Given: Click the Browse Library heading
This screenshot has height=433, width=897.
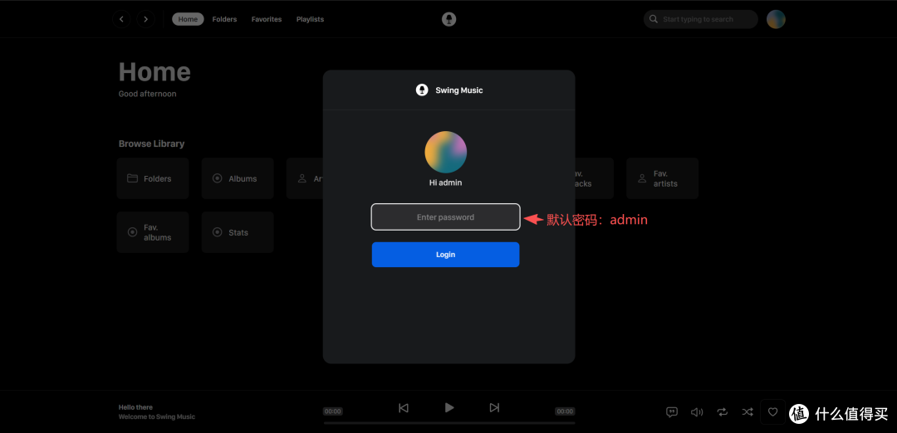Looking at the screenshot, I should tap(152, 144).
